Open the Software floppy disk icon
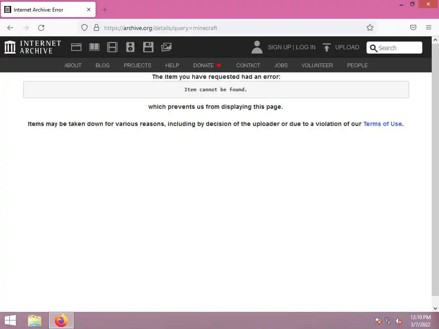This screenshot has width=439, height=329. coord(148,47)
